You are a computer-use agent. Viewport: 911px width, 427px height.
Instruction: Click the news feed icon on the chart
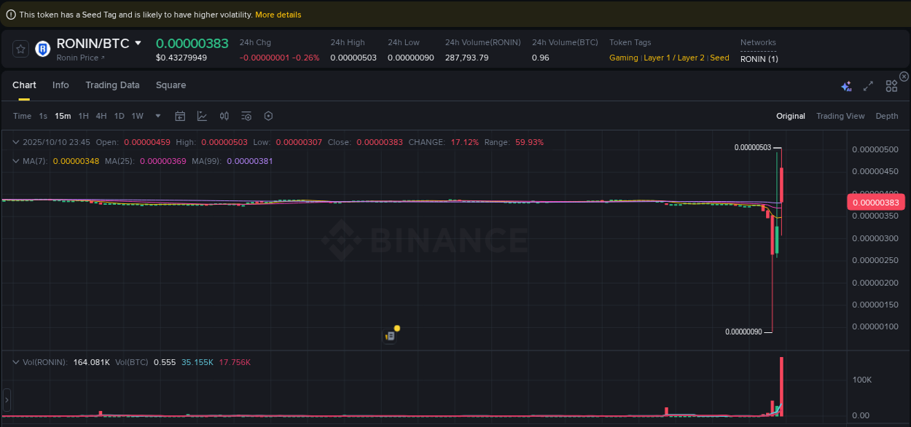[x=391, y=334]
